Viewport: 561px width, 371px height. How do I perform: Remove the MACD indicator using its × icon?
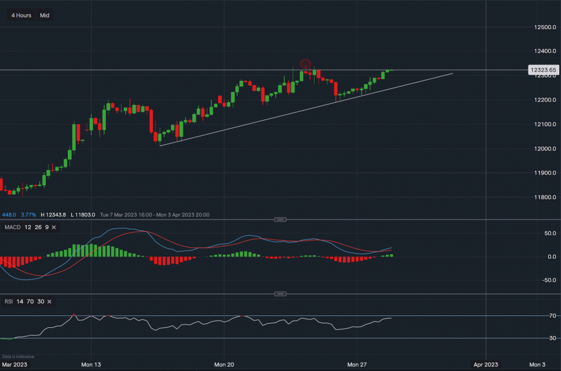click(x=54, y=227)
